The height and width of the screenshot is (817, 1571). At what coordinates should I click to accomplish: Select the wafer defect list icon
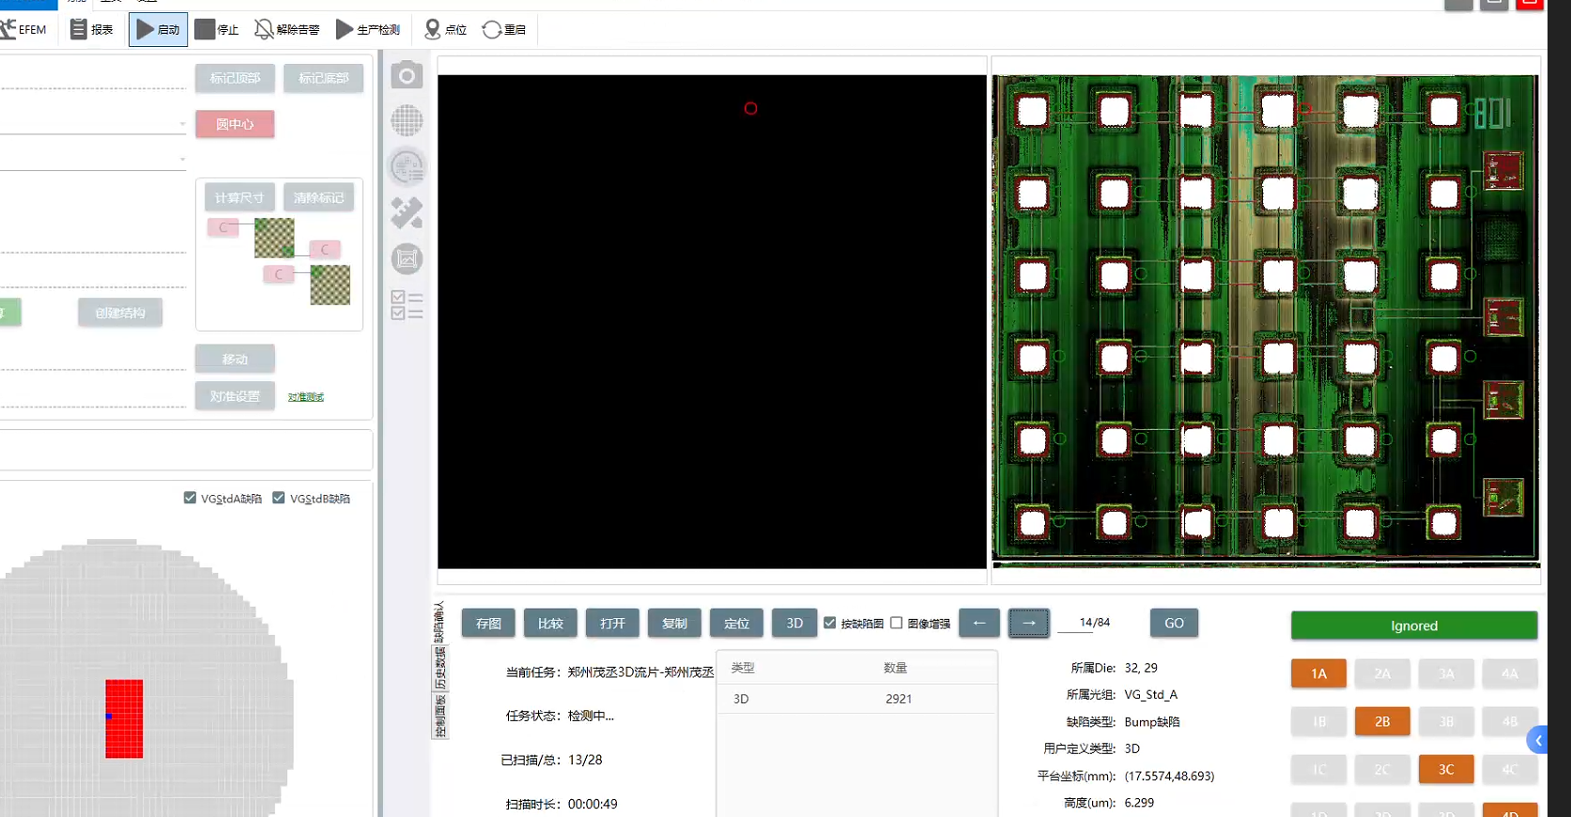pyautogui.click(x=407, y=167)
